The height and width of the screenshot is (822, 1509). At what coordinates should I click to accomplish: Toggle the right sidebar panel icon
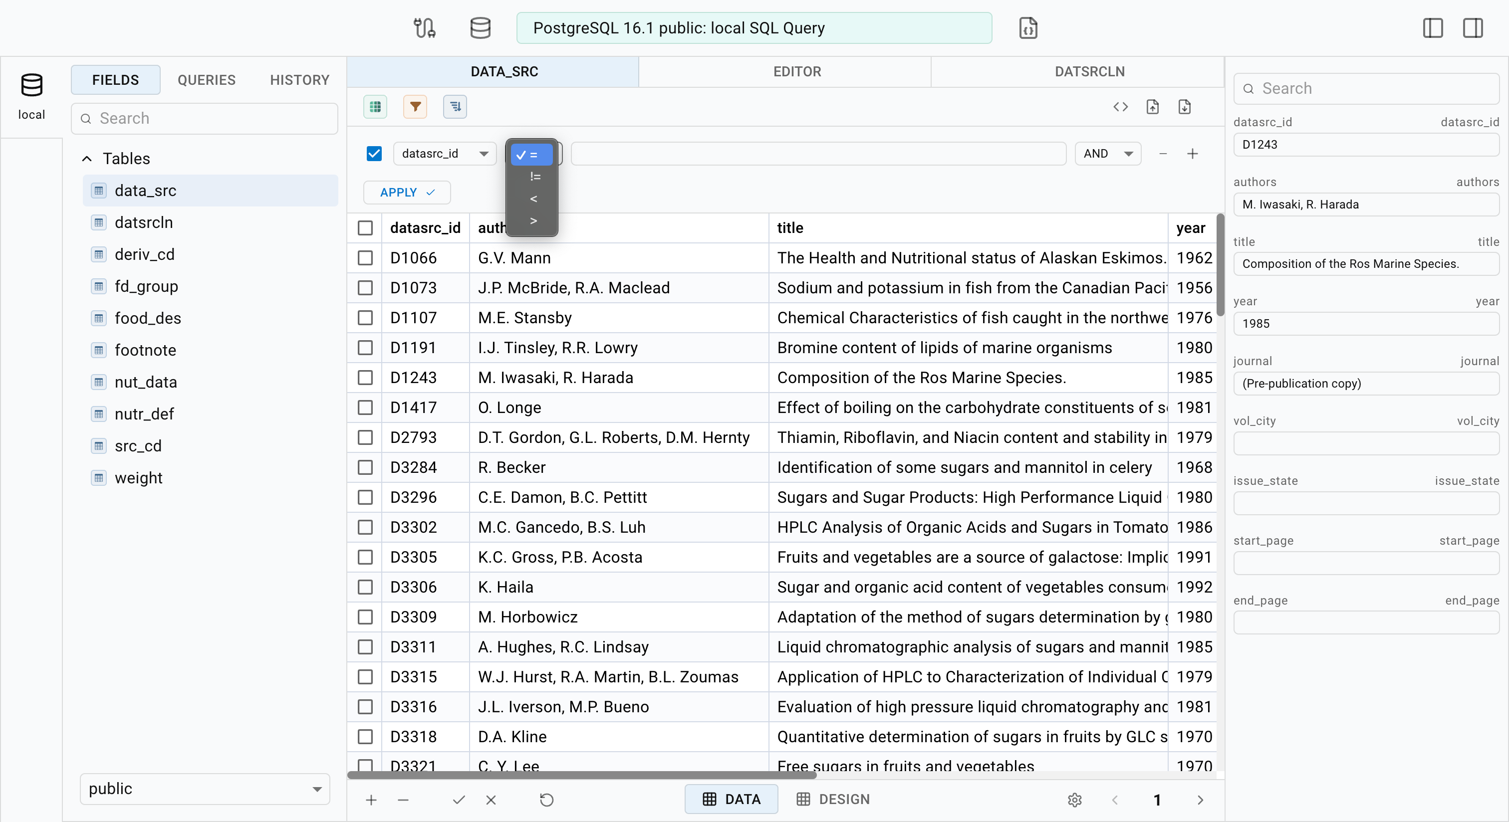[1472, 27]
